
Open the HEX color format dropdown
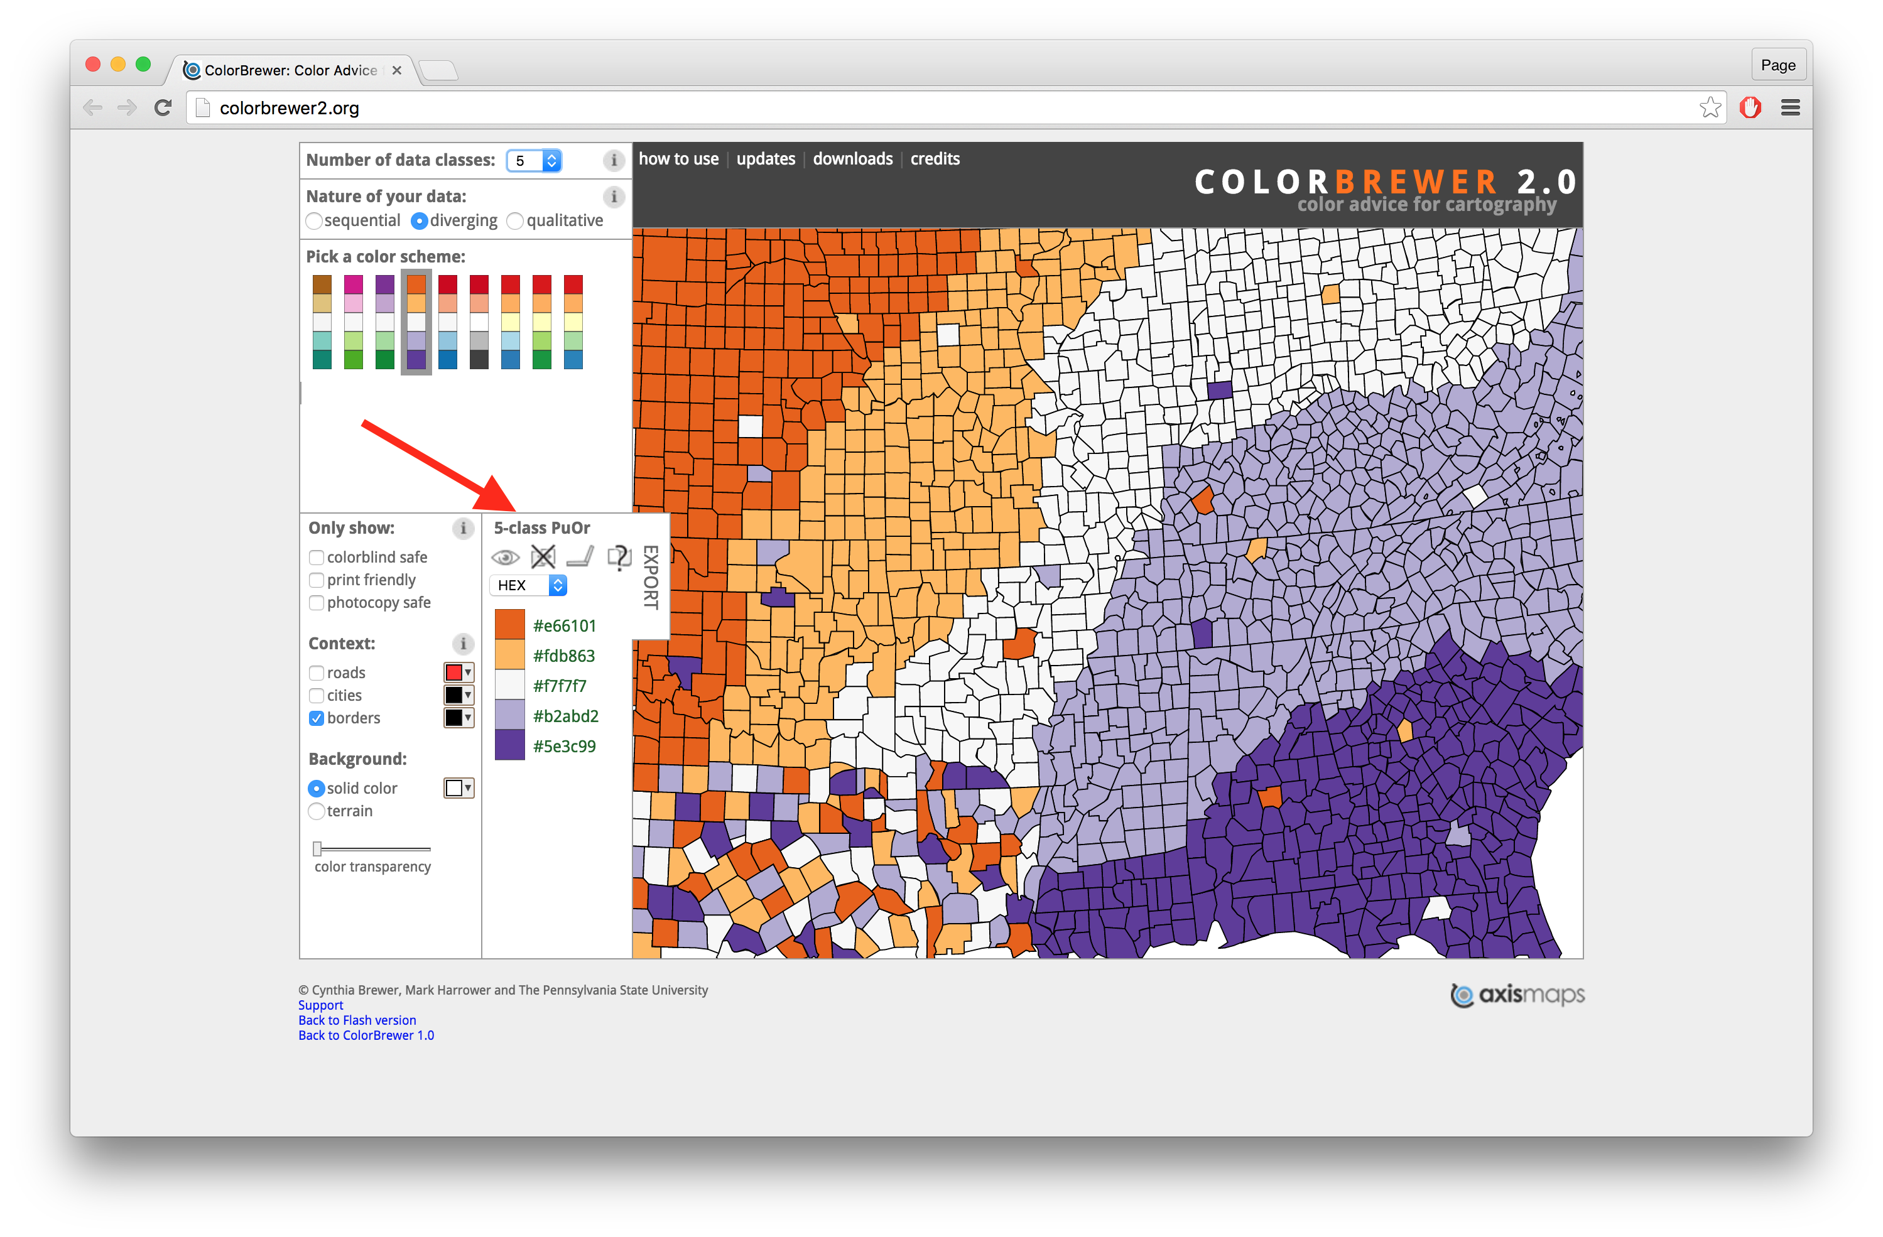point(528,585)
